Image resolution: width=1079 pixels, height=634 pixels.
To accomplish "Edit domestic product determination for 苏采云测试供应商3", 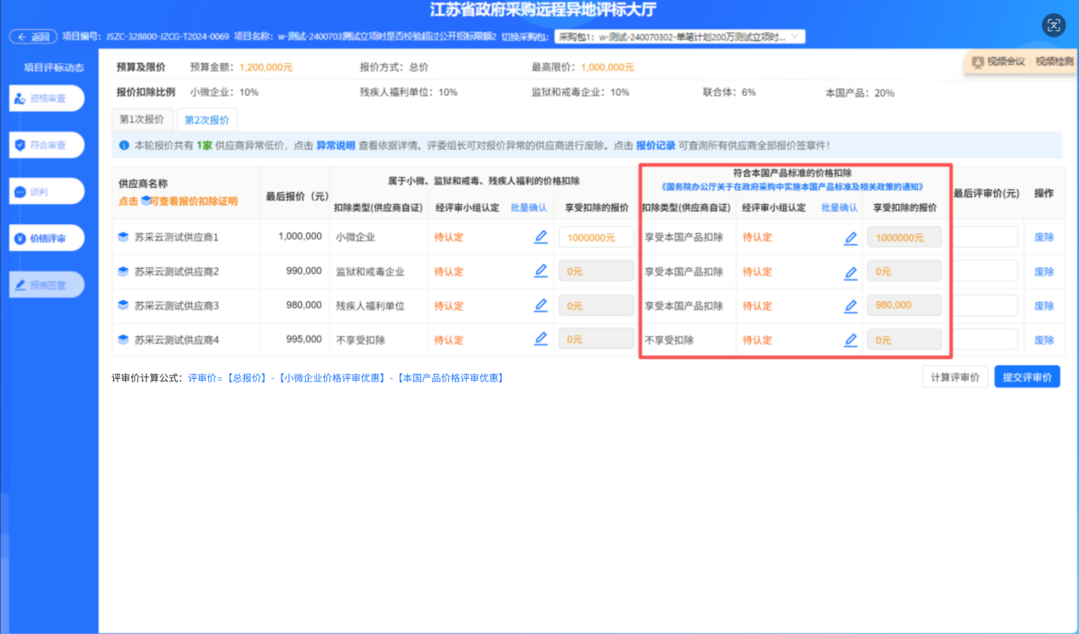I will 850,306.
